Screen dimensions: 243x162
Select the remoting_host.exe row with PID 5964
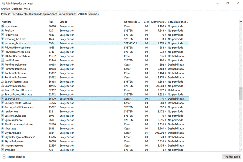coord(95,43)
